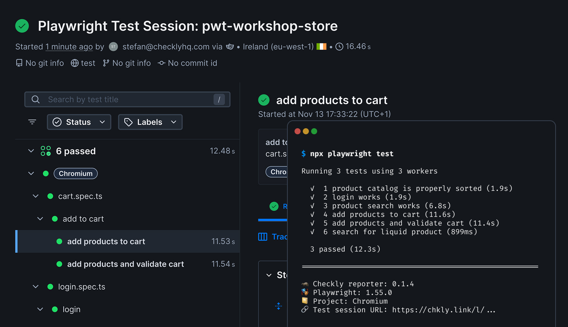Screen dimensions: 568x327
Task: Click the Search by test title field
Action: pos(127,100)
